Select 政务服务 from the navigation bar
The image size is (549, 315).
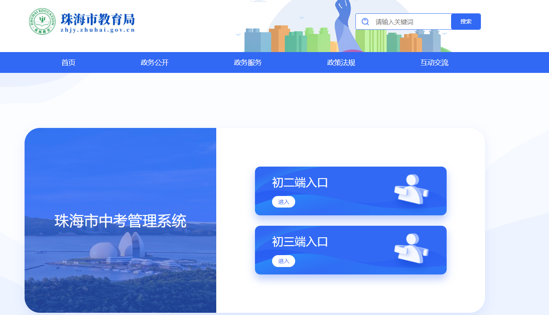pos(248,62)
